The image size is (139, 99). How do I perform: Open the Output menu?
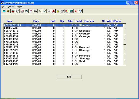click(19, 7)
